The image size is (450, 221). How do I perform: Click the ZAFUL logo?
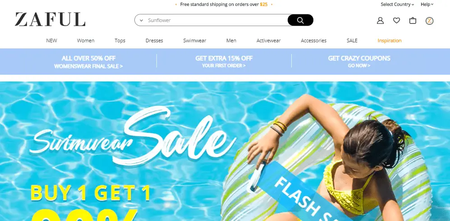coord(50,19)
